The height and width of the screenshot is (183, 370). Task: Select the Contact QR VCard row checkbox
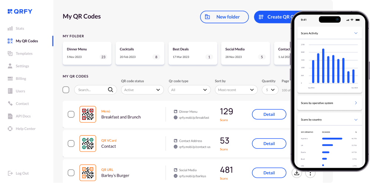71,144
